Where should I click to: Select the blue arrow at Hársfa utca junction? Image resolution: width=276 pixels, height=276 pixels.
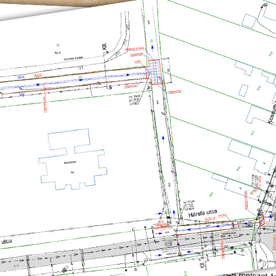click(x=174, y=213)
